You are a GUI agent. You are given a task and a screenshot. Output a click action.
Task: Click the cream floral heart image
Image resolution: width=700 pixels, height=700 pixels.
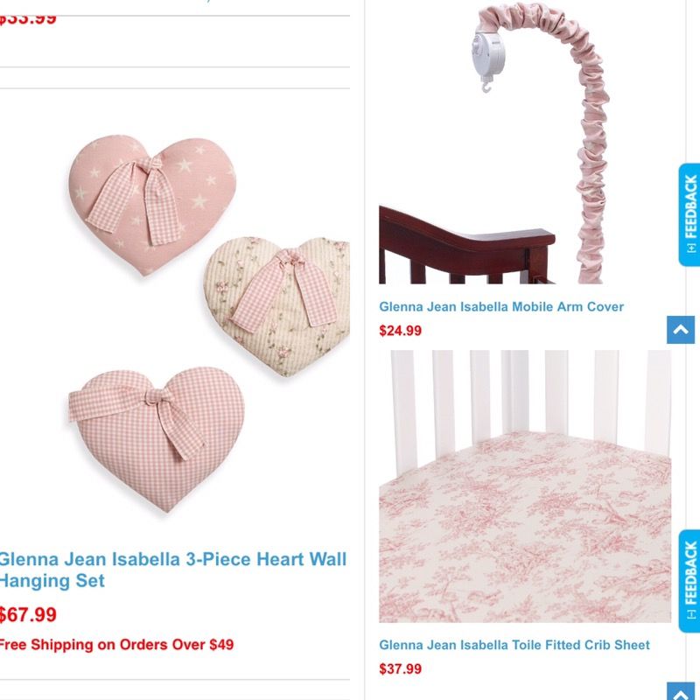276,305
